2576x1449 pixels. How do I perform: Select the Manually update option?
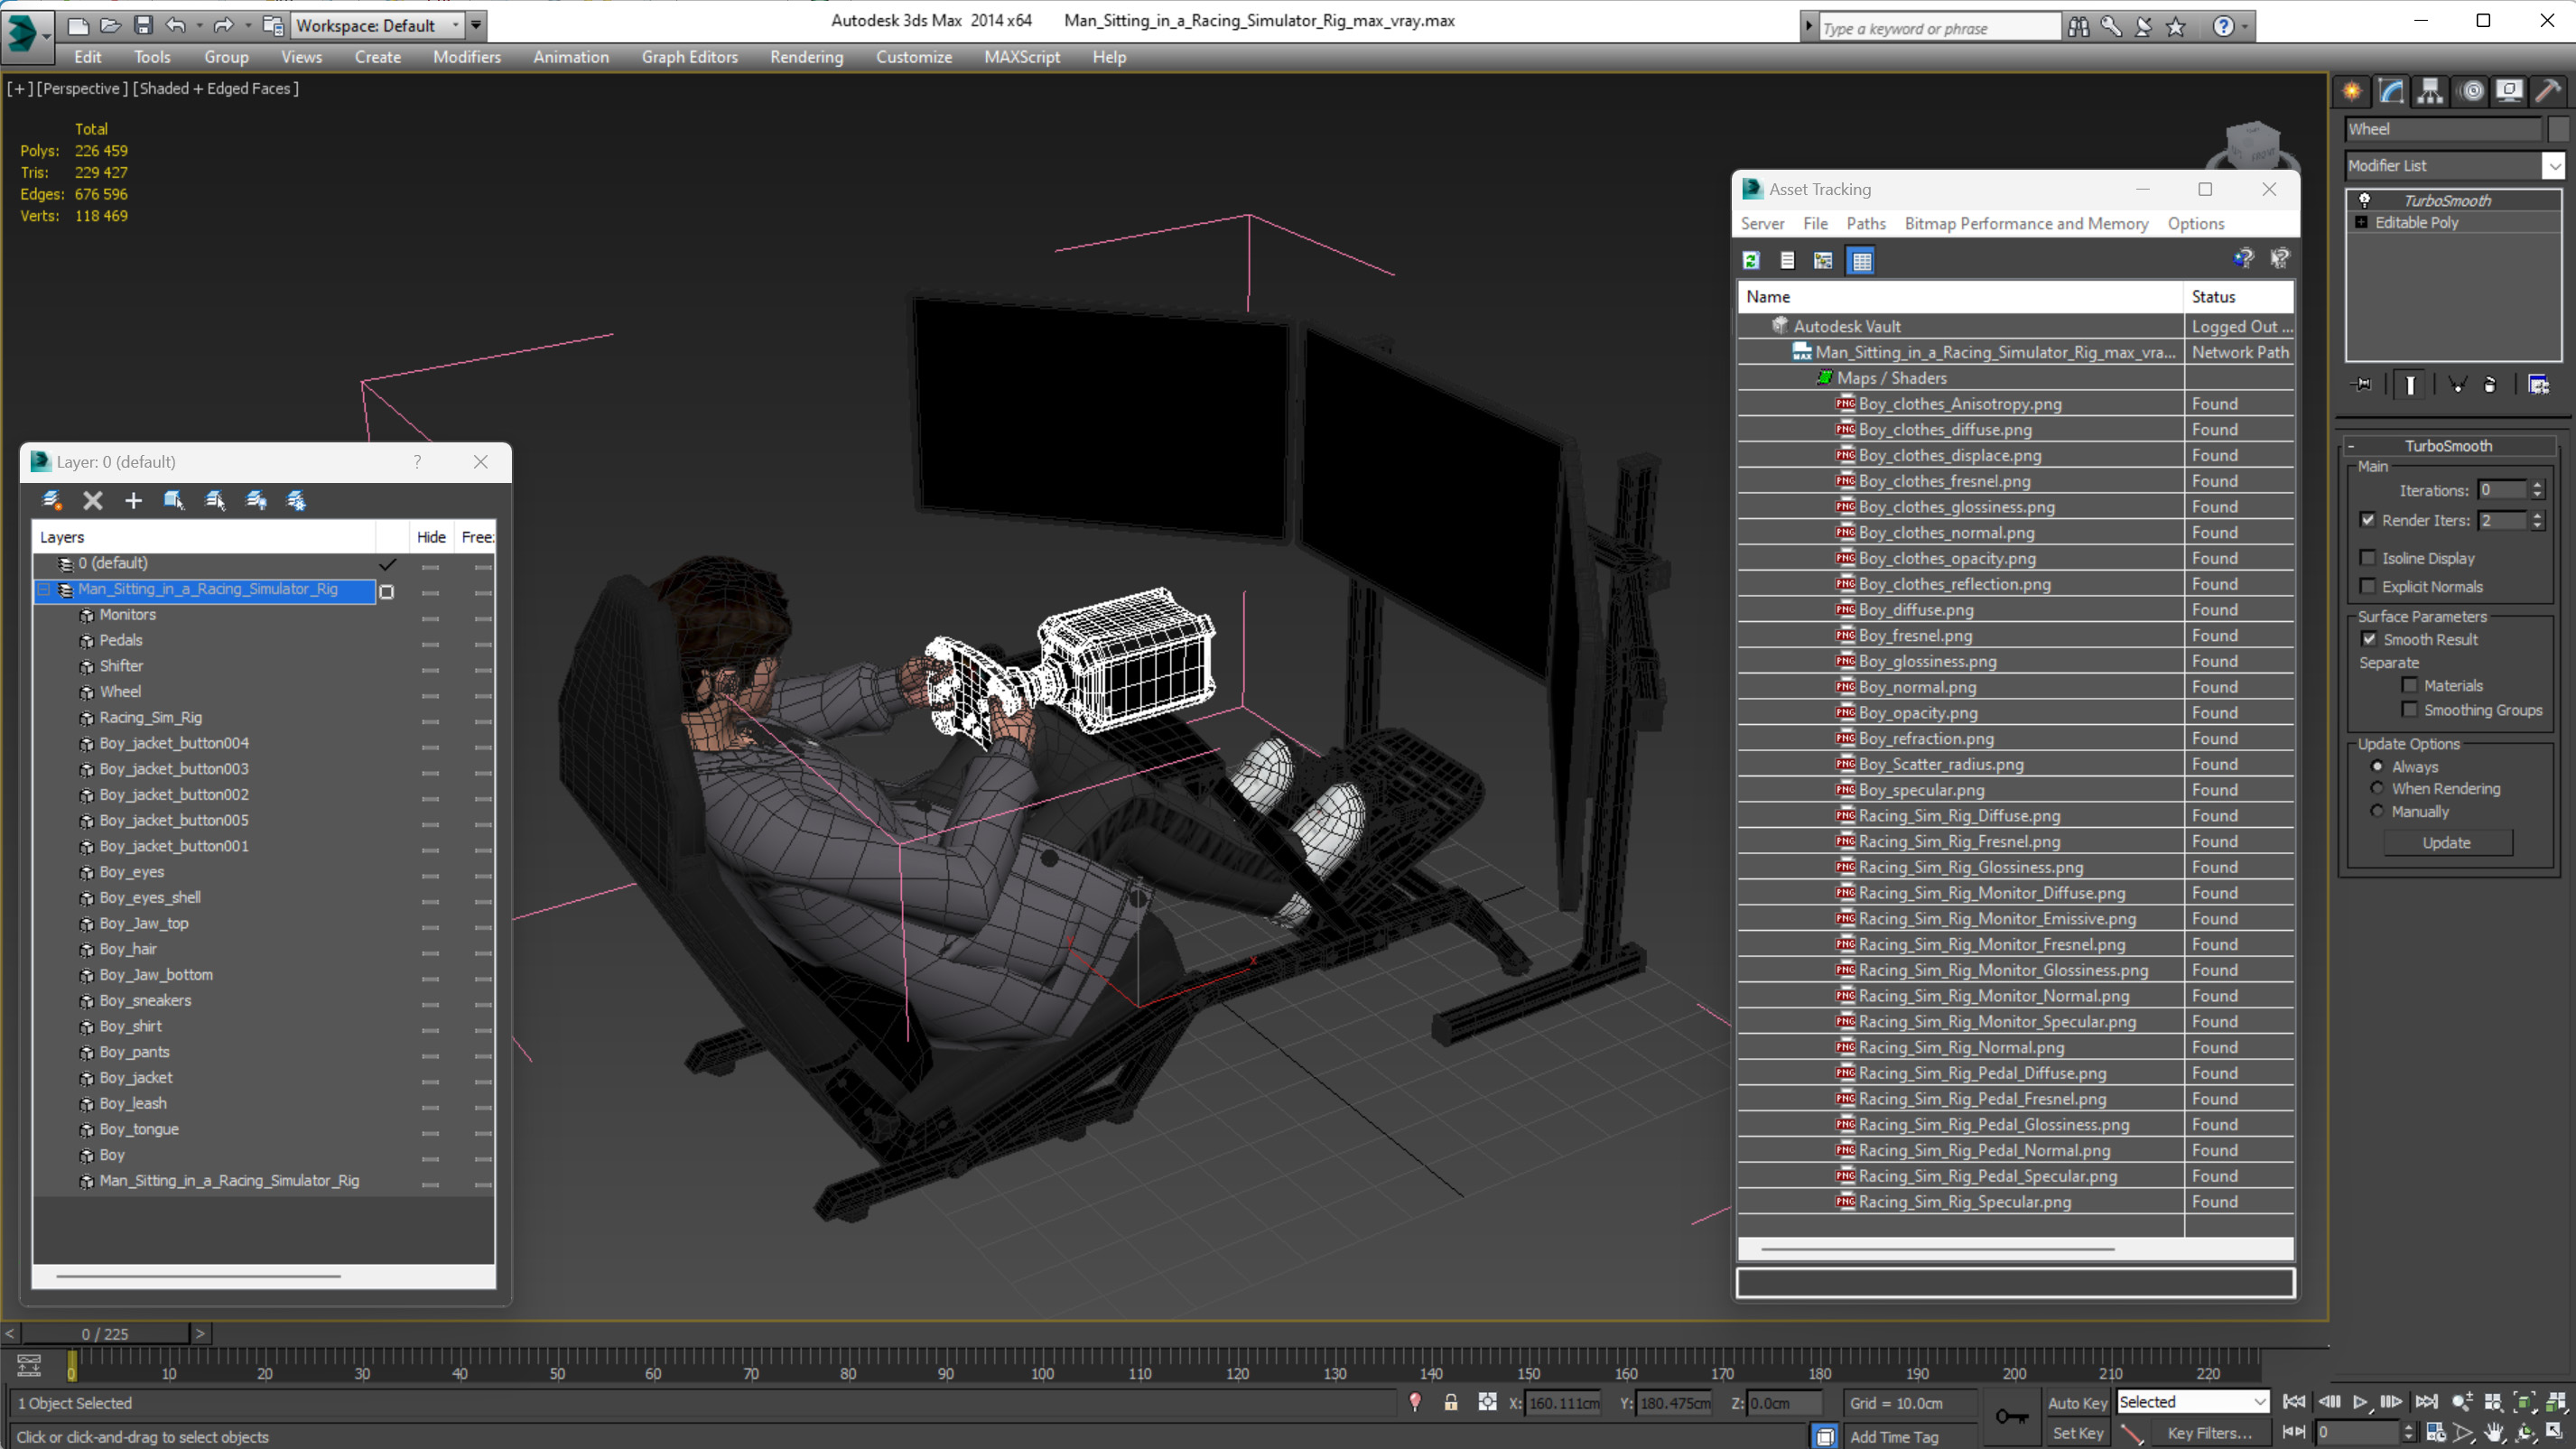click(x=2377, y=811)
